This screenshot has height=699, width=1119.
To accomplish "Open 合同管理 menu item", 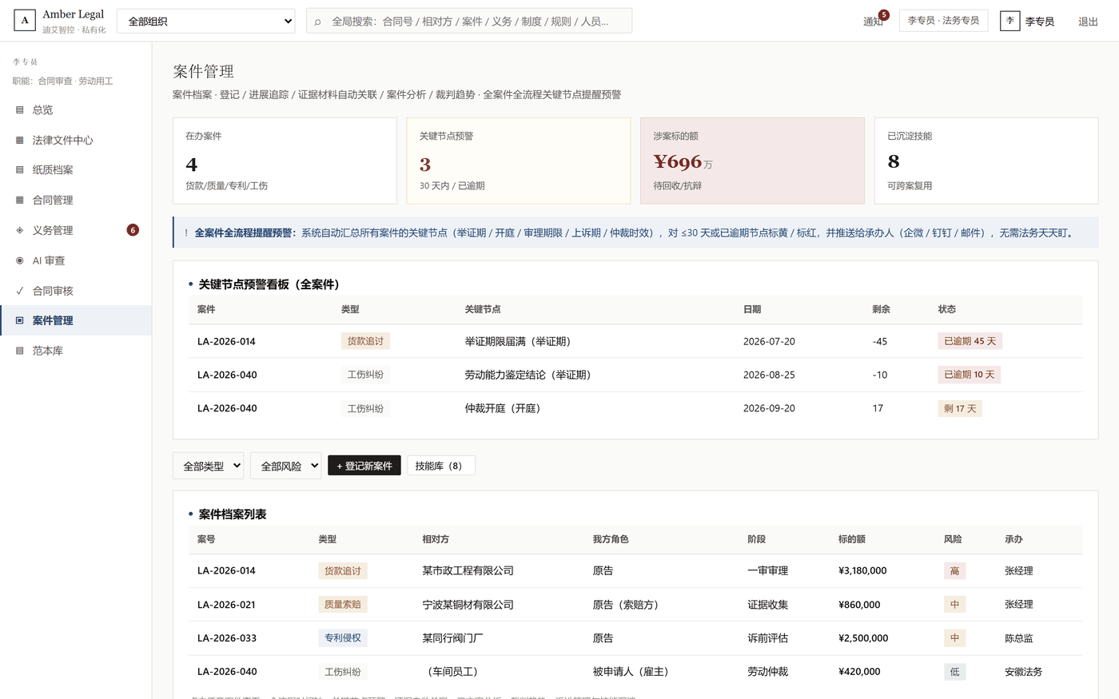I will pyautogui.click(x=75, y=201).
